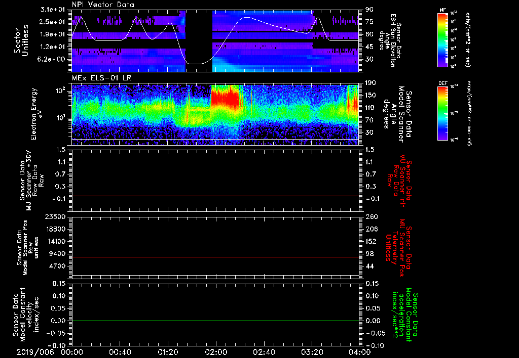The height and width of the screenshot is (358, 519).
Task: Click the "NF" label above the color bar
Action: point(442,10)
